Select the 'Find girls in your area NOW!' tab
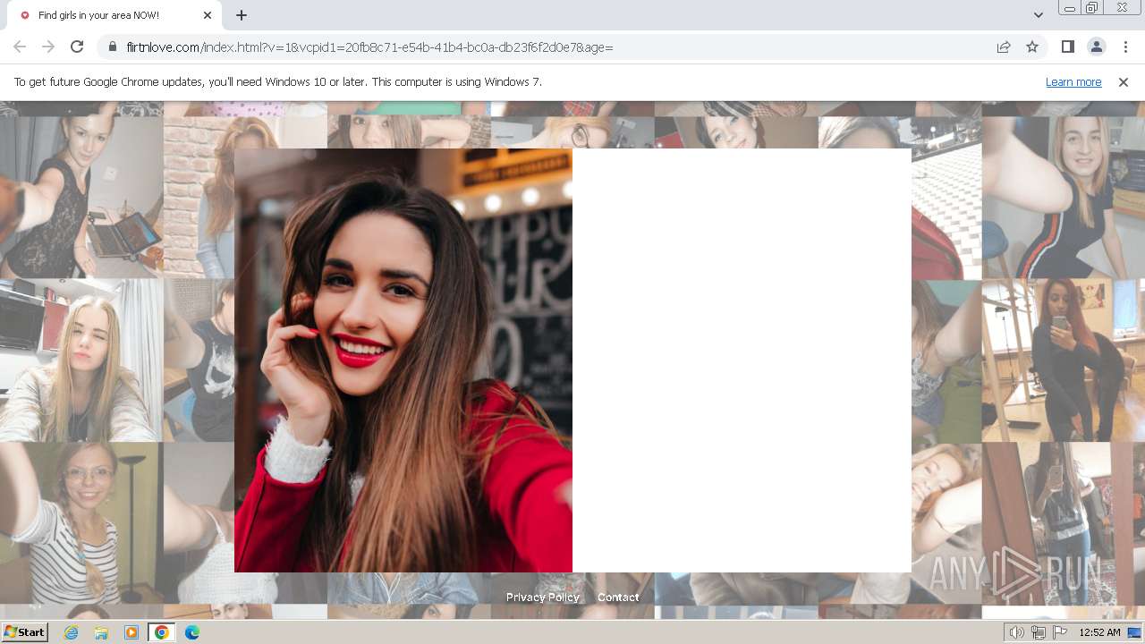1145x644 pixels. pos(114,15)
